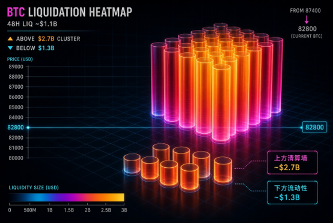Click the highlighted 82800 axis label at left

click(x=16, y=128)
